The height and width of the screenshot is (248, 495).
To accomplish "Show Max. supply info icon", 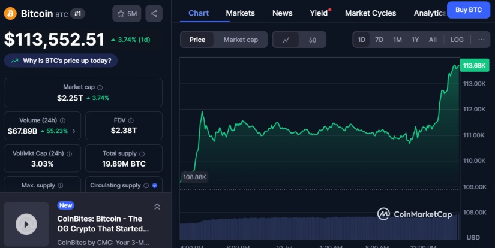I will coord(60,186).
